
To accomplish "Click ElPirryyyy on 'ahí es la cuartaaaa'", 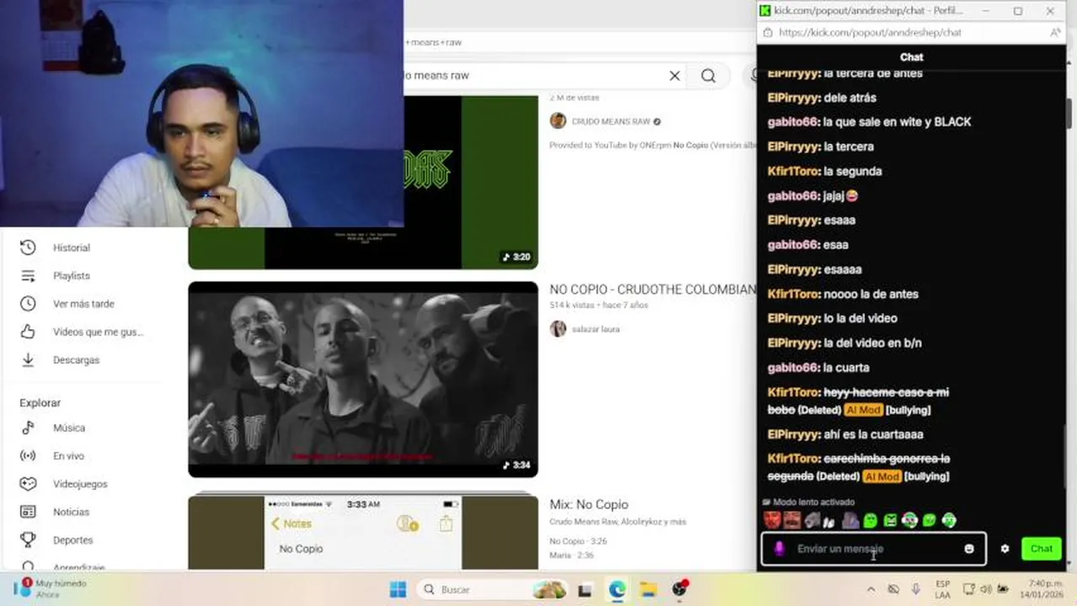I will [x=794, y=434].
